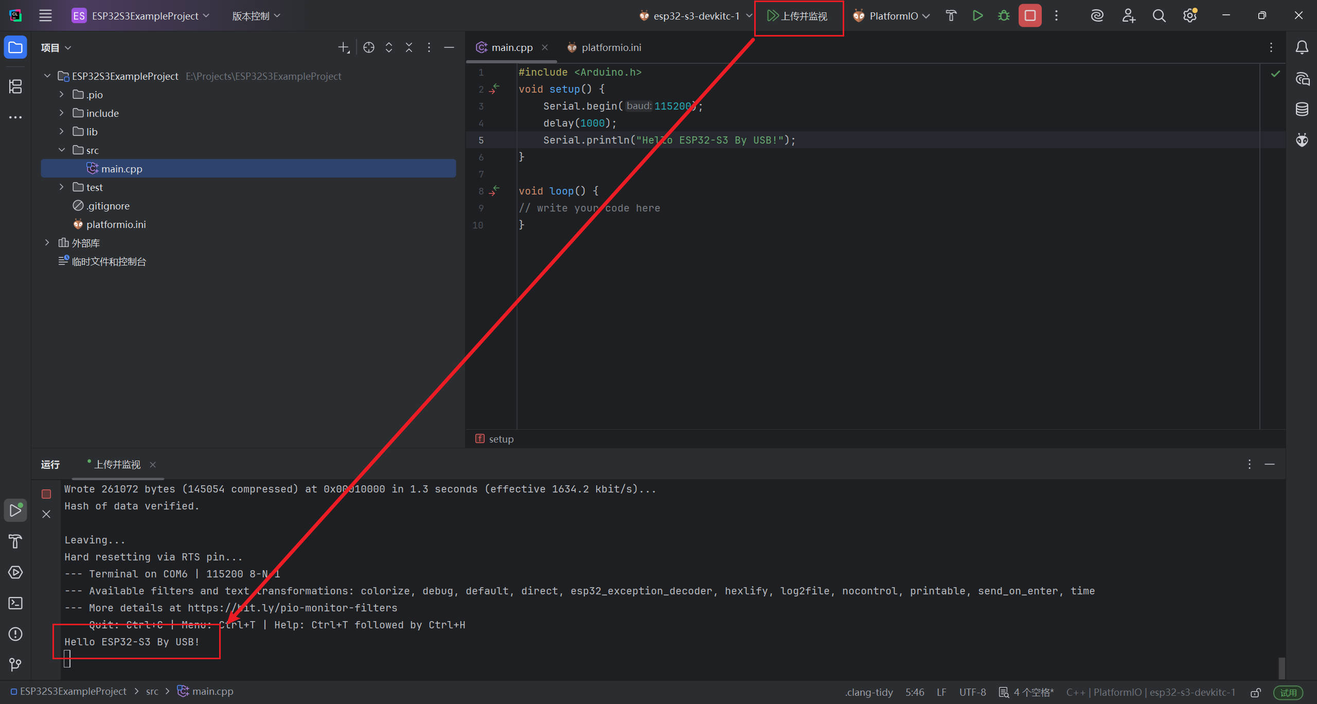Open the PlatformIO run configuration dropdown
This screenshot has height=704, width=1317.
point(892,16)
